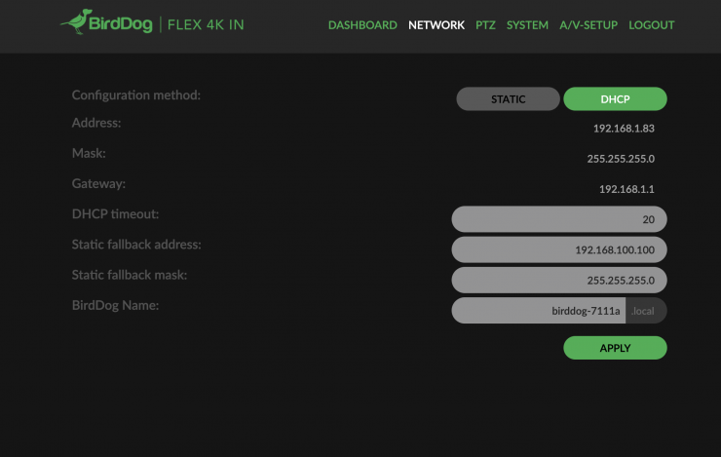Viewport: 721px width, 457px height.
Task: Log out using the Logout link
Action: pos(652,25)
